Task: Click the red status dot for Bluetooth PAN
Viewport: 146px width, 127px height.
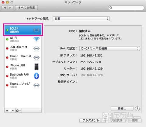Action: tap(7, 76)
